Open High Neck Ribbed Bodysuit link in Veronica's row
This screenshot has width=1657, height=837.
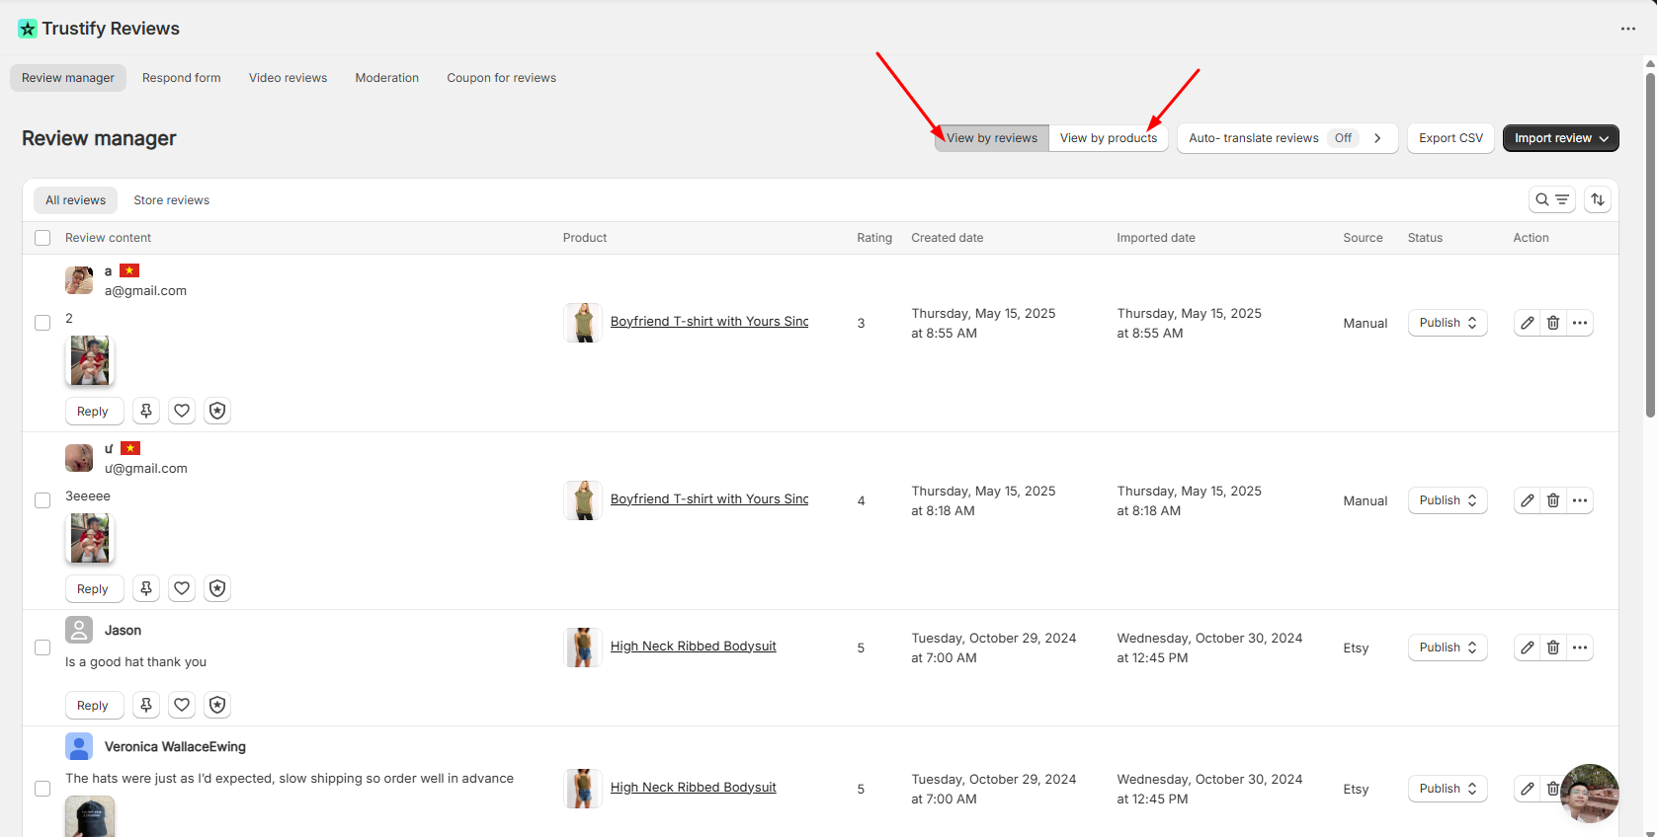click(694, 788)
